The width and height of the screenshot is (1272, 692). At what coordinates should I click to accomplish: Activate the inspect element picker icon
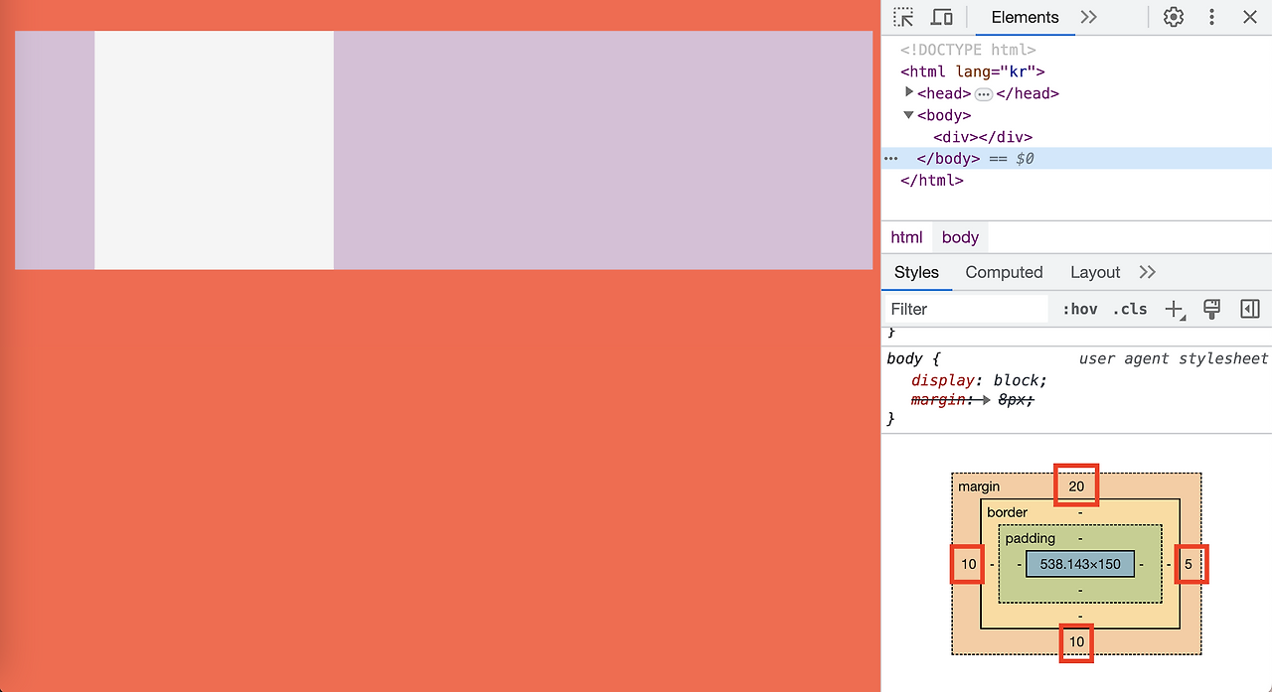[x=902, y=17]
